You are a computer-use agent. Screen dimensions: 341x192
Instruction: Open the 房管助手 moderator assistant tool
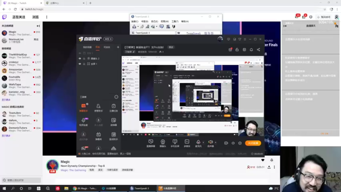98,108
